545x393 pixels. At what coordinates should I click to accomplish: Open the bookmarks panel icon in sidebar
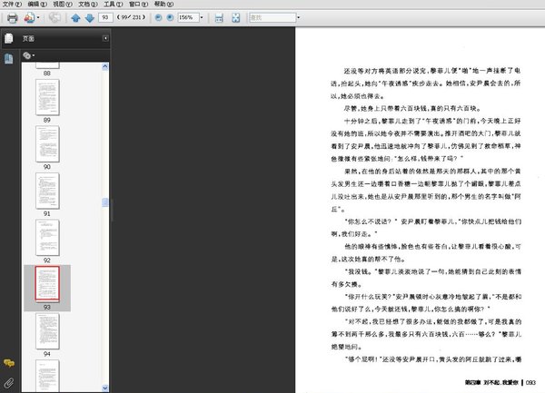click(8, 59)
